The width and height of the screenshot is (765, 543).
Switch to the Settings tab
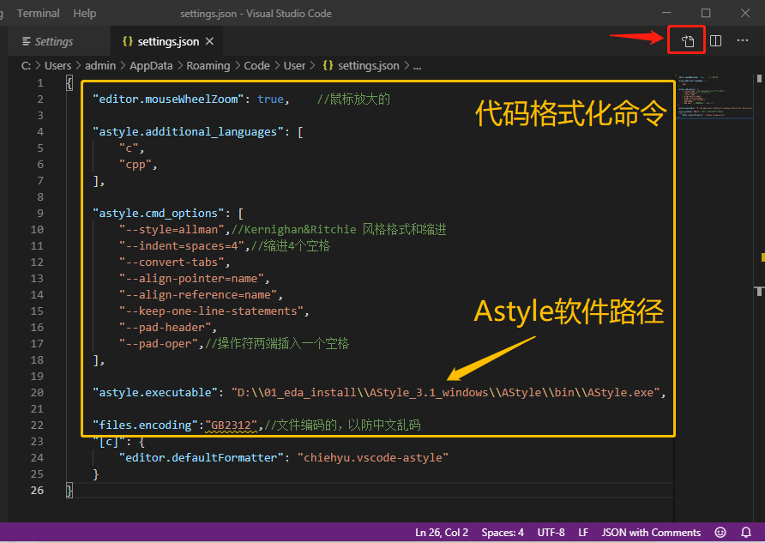tap(53, 40)
